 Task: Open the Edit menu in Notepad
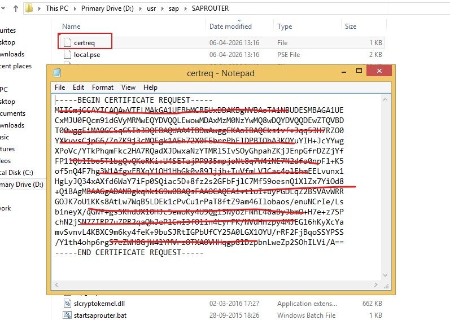[78, 87]
